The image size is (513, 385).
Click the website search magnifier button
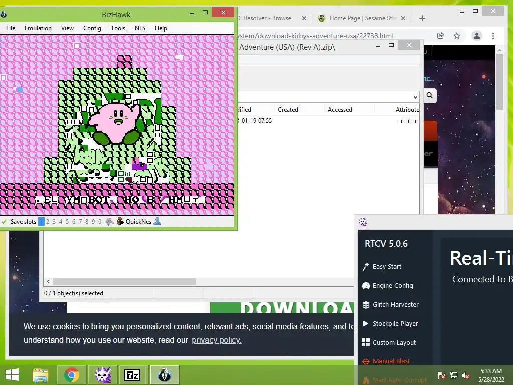point(429,95)
